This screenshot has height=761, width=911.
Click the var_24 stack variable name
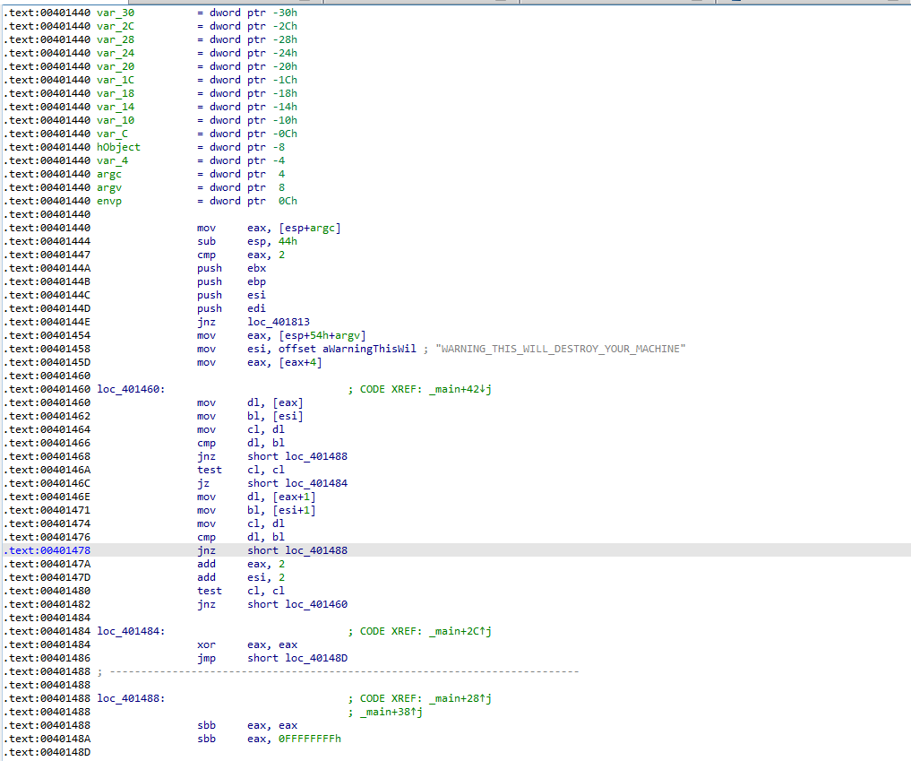pos(115,53)
